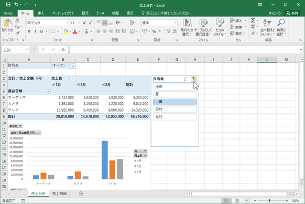Toggle 北村 in the 担当者 slicer
Viewport: 305px width, 204px height.
175,117
